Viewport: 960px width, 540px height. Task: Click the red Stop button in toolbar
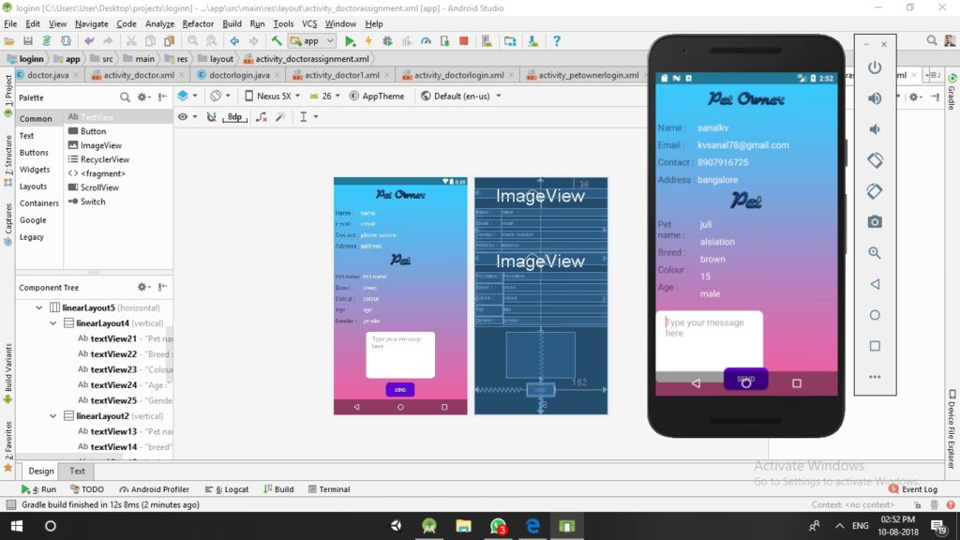tap(464, 41)
